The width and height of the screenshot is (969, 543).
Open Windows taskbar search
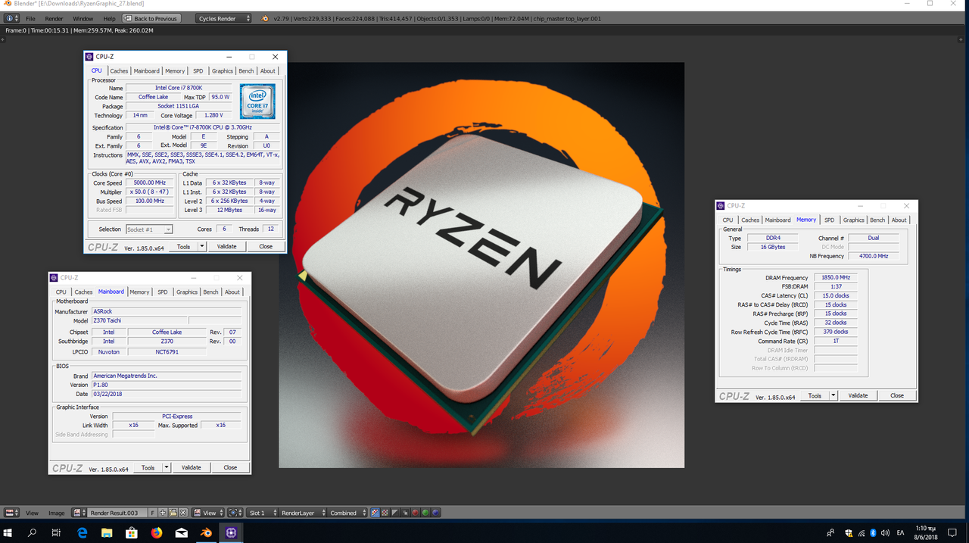(x=32, y=533)
